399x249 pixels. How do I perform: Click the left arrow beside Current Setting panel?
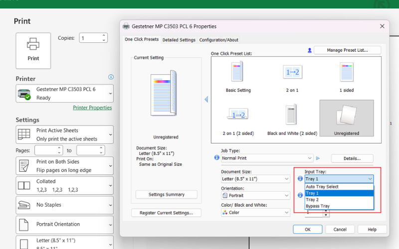(x=206, y=99)
